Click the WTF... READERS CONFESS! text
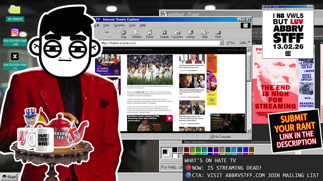323x181 pixels. pyautogui.click(x=306, y=102)
